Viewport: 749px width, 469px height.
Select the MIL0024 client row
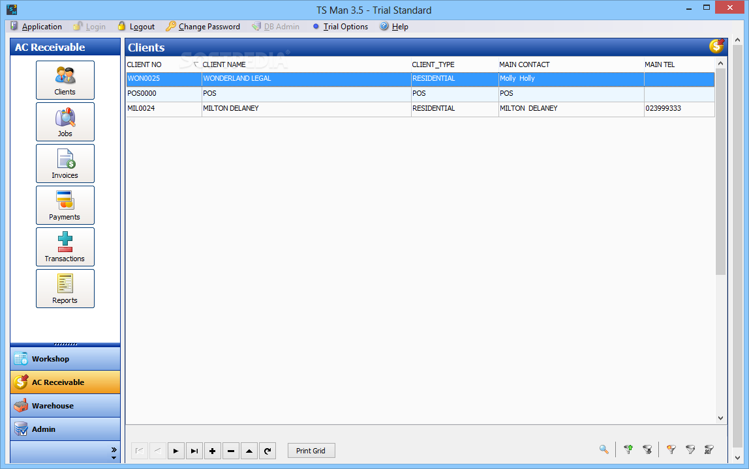(x=420, y=109)
